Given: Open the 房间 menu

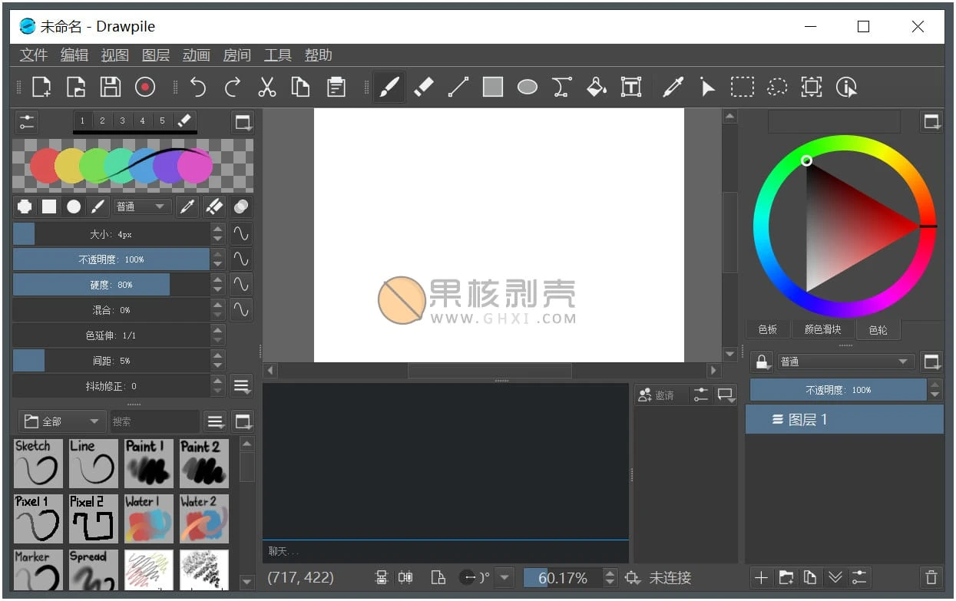Looking at the screenshot, I should point(237,55).
